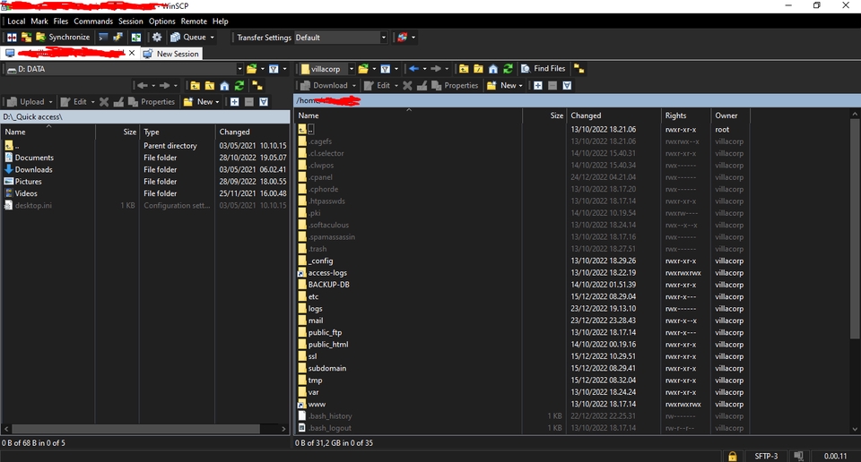Sort local files by Type column header
The width and height of the screenshot is (861, 462).
177,133
